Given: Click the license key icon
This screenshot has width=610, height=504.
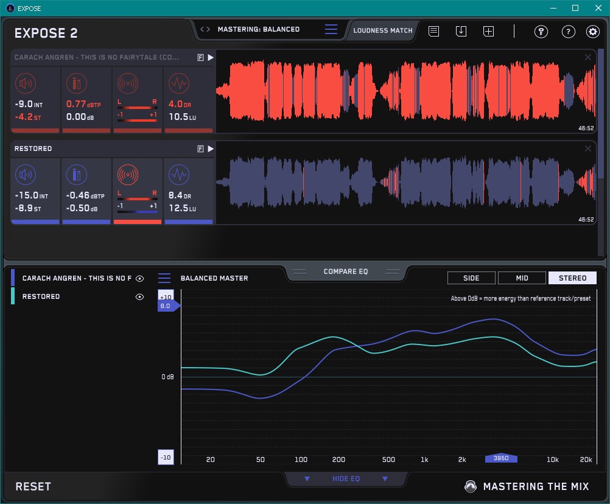Looking at the screenshot, I should pos(541,32).
